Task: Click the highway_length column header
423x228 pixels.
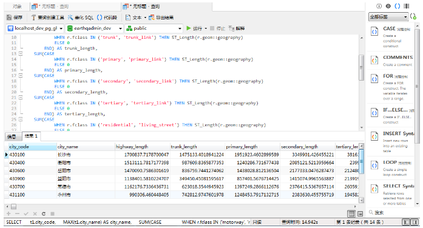Action: coord(143,147)
